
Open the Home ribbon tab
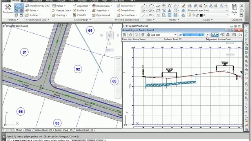click(16, 1)
